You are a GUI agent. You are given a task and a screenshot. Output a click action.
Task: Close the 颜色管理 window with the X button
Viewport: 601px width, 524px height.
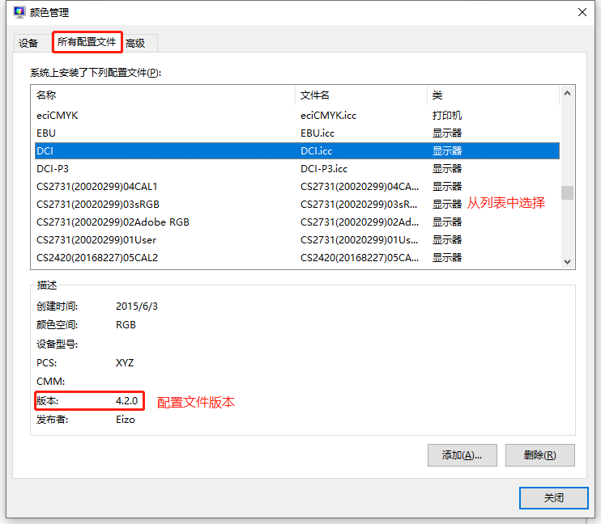(x=582, y=12)
